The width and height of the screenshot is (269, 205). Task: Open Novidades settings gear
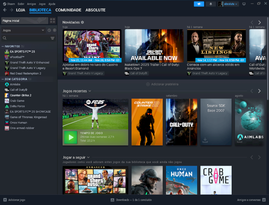(x=82, y=22)
